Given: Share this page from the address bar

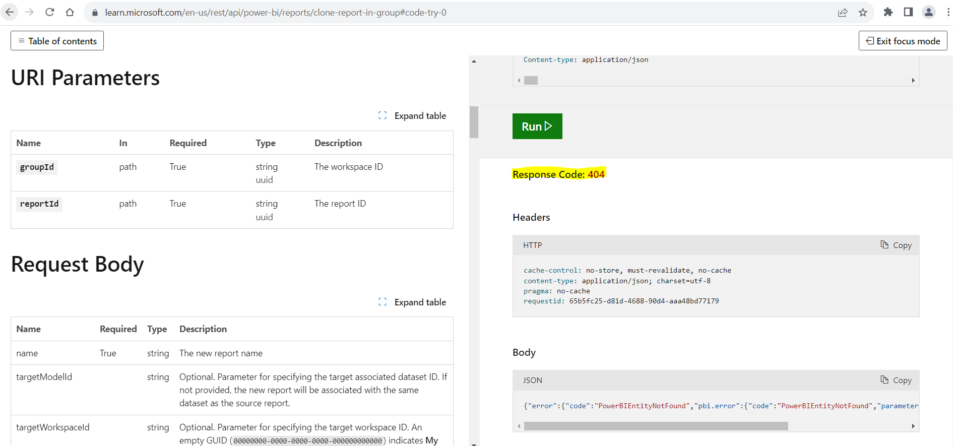Looking at the screenshot, I should click(x=843, y=13).
